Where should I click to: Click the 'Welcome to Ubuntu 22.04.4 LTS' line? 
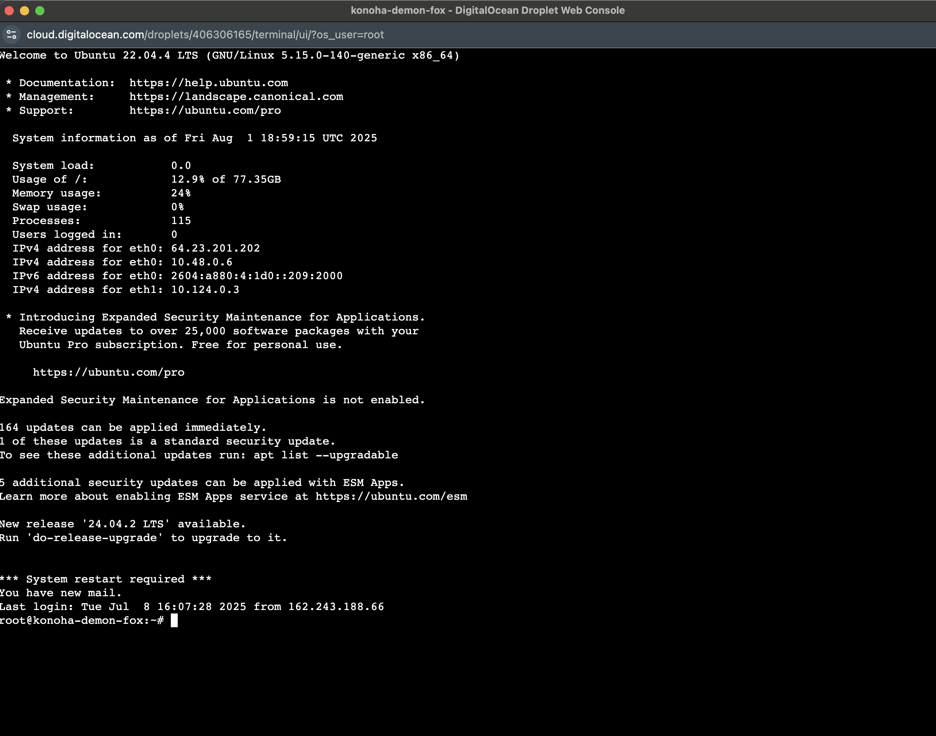(x=230, y=55)
